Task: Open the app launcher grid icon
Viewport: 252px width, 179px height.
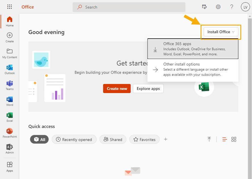Action: [9, 7]
